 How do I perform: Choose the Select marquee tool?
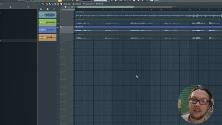[64, 4]
